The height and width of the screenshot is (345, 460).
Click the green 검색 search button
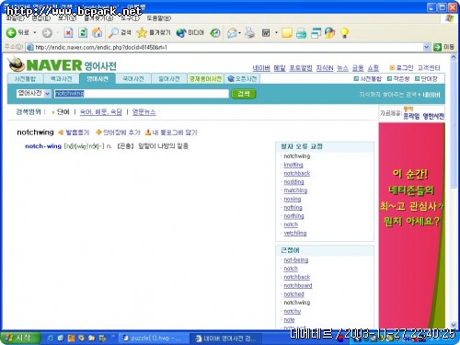point(244,94)
